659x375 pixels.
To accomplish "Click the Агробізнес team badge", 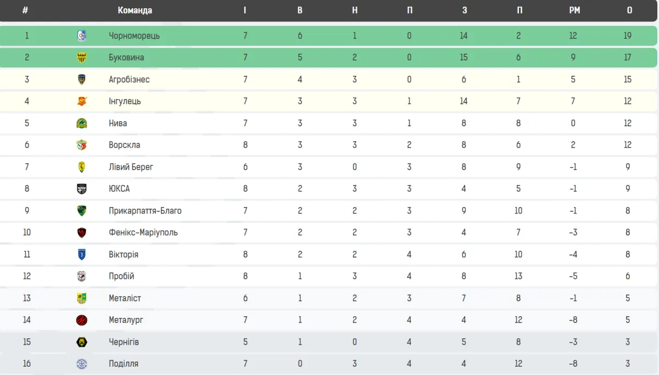I will [81, 80].
